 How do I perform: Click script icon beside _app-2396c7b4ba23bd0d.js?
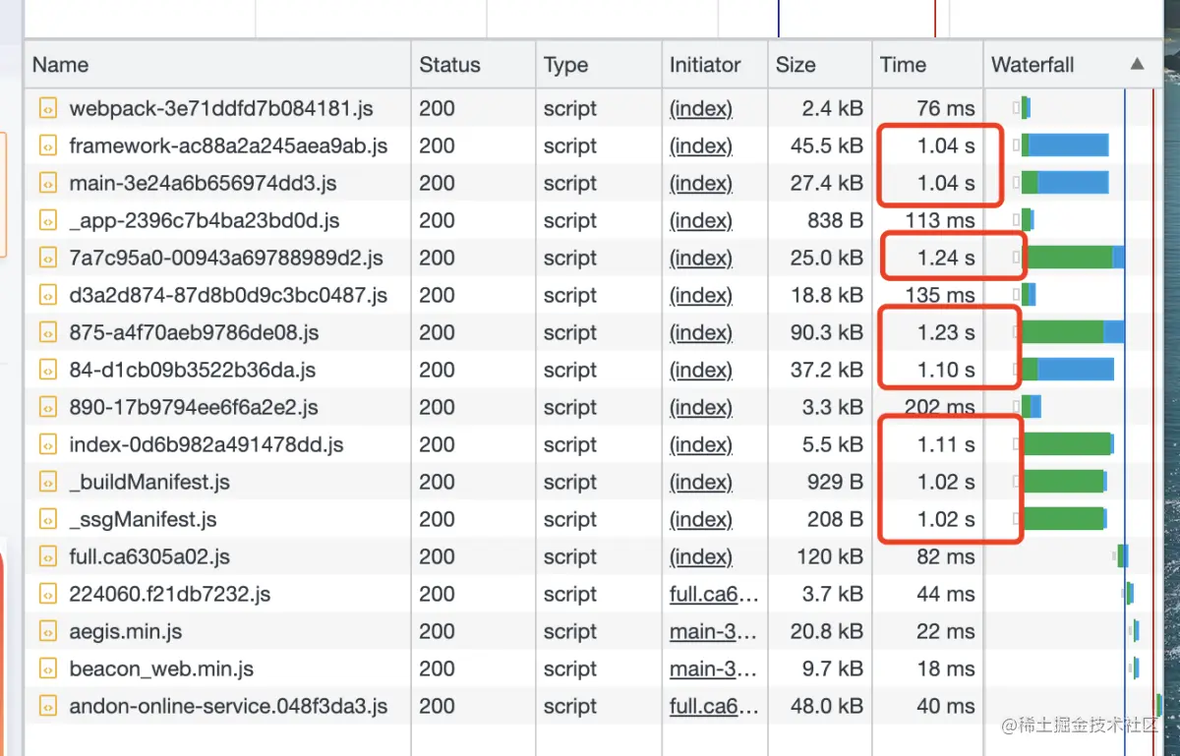[47, 220]
